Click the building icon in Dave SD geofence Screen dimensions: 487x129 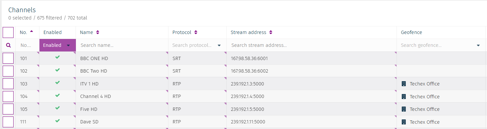point(403,122)
